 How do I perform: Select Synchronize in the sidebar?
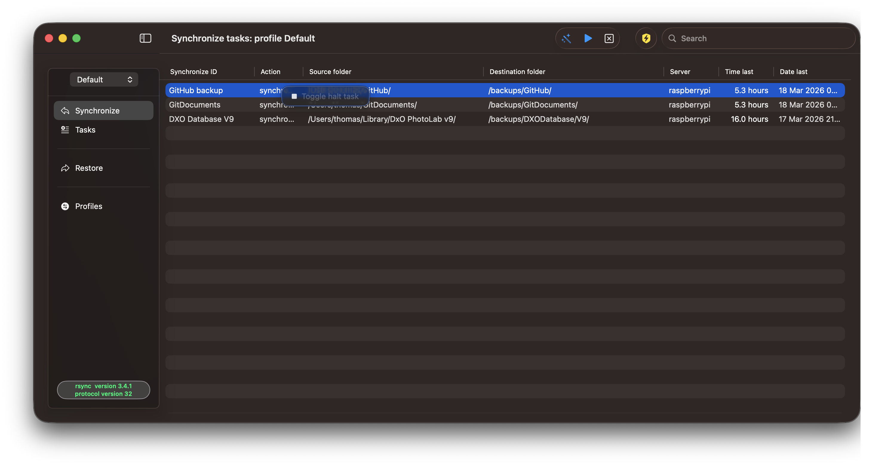(x=97, y=111)
